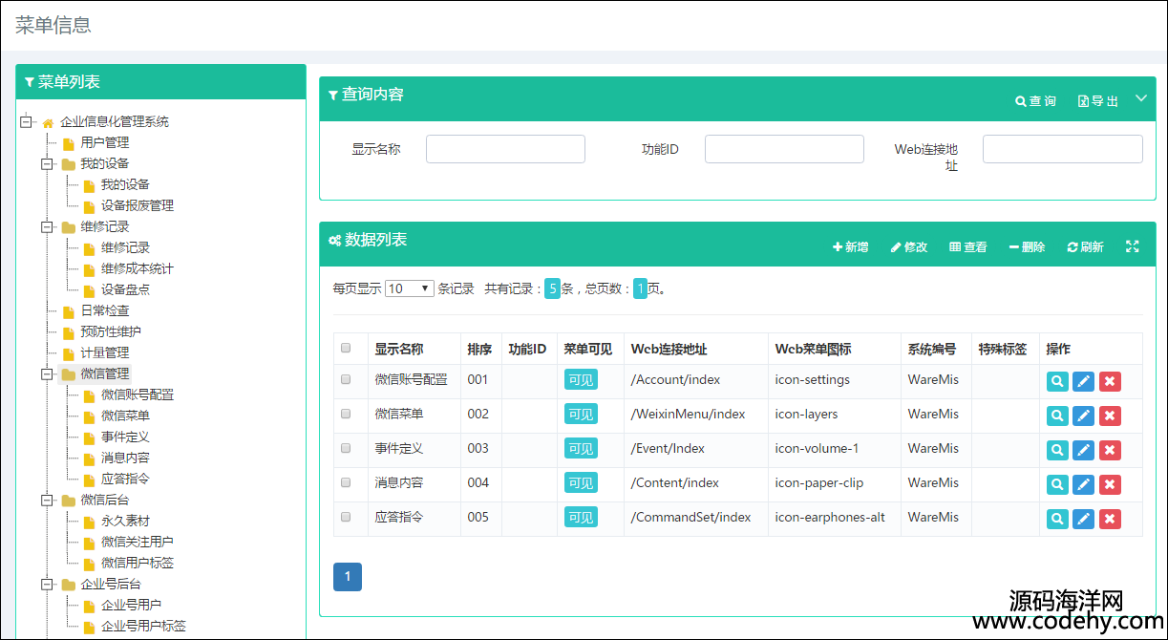The image size is (1168, 640).
Task: Collapse the 微信管理 tree node expander
Action: [x=46, y=374]
